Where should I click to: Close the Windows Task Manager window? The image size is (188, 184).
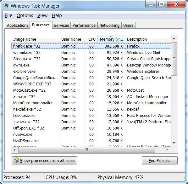pyautogui.click(x=176, y=4)
